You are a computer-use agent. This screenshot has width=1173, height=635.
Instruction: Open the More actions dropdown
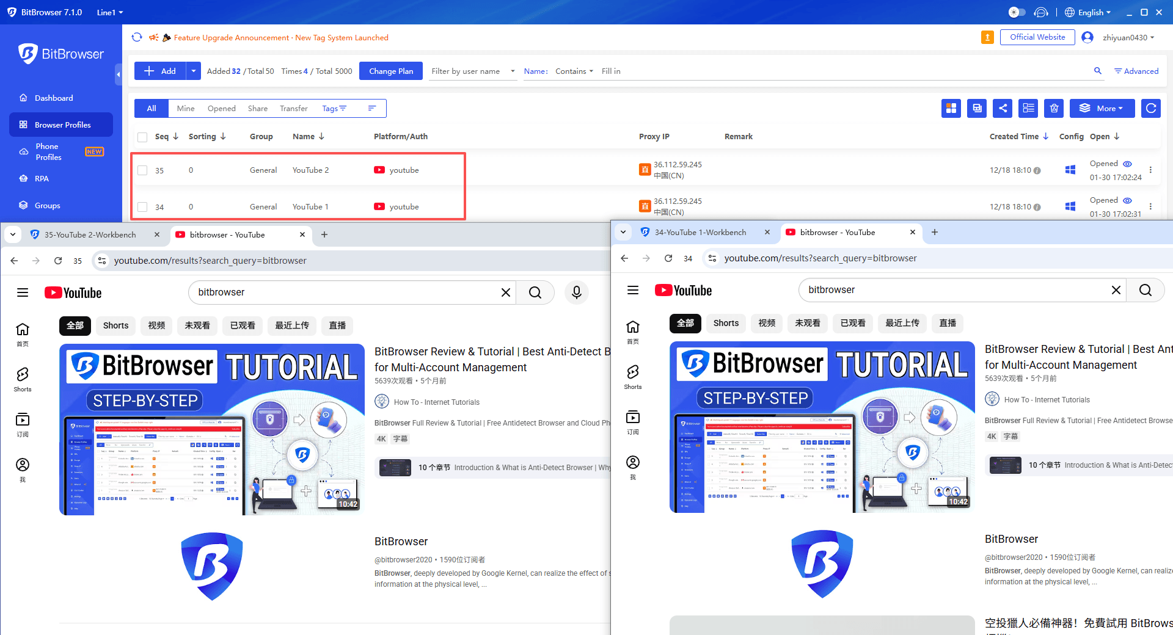(1102, 108)
